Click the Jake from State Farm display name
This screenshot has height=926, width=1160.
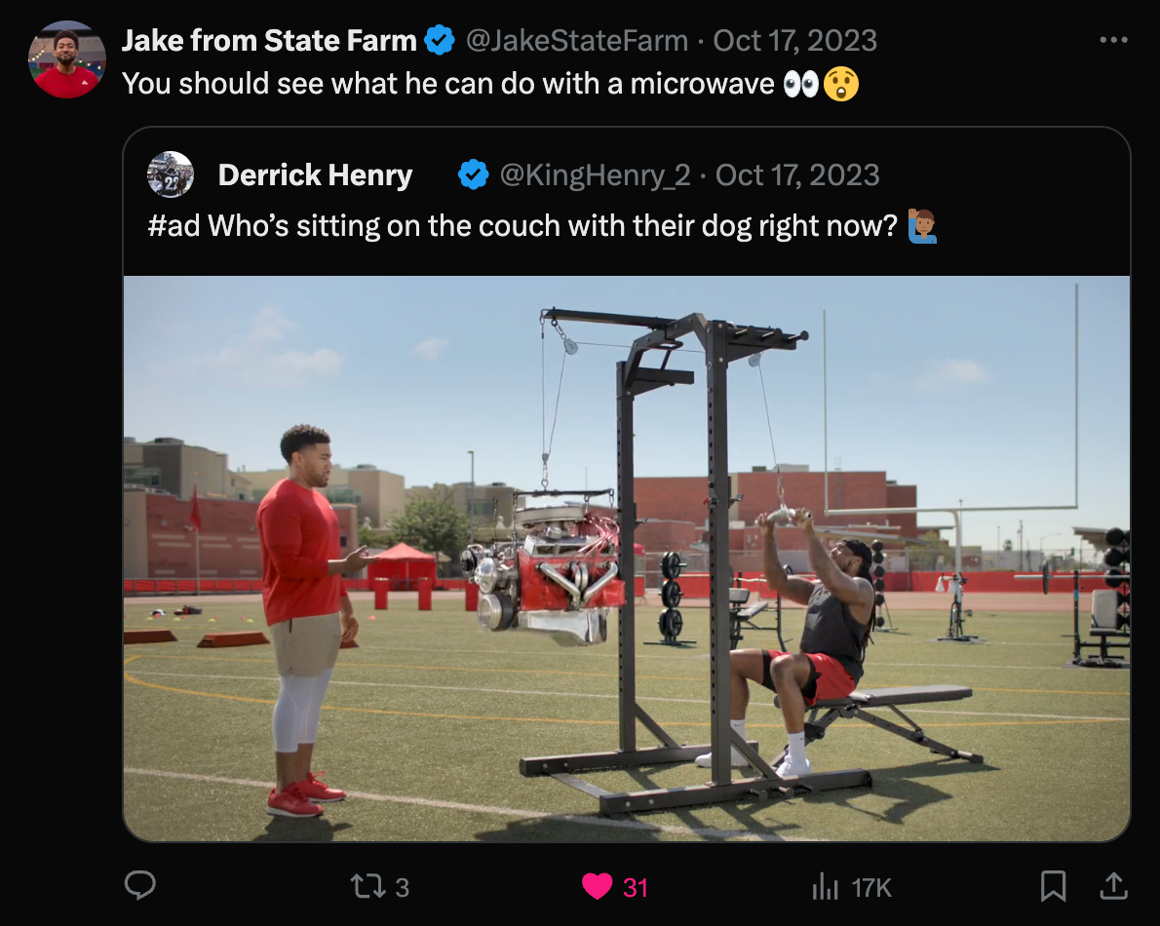pyautogui.click(x=269, y=41)
